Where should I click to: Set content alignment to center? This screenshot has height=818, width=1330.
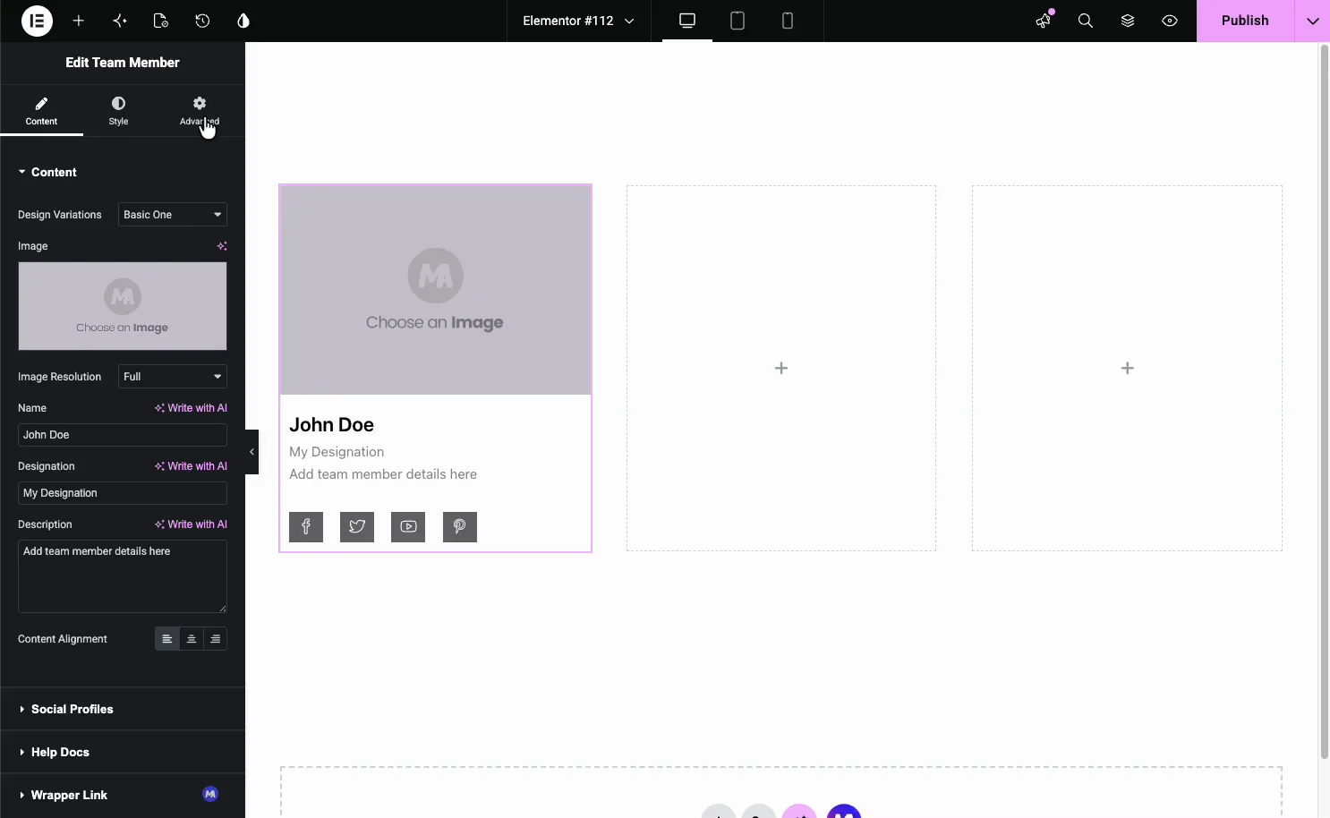point(191,639)
